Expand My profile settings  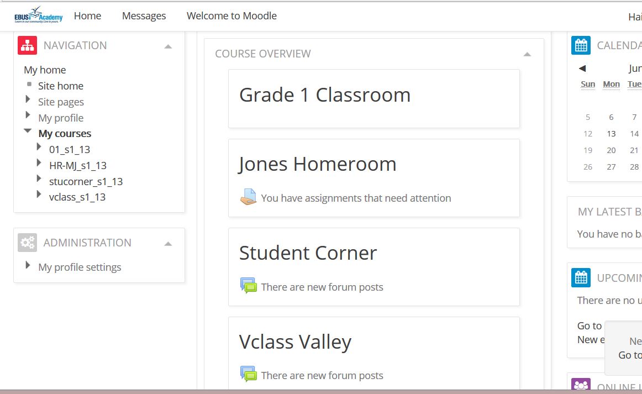pyautogui.click(x=28, y=265)
